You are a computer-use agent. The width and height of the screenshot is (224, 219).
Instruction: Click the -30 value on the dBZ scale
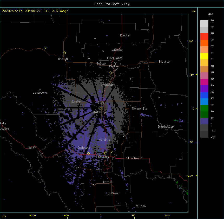pos(213,137)
